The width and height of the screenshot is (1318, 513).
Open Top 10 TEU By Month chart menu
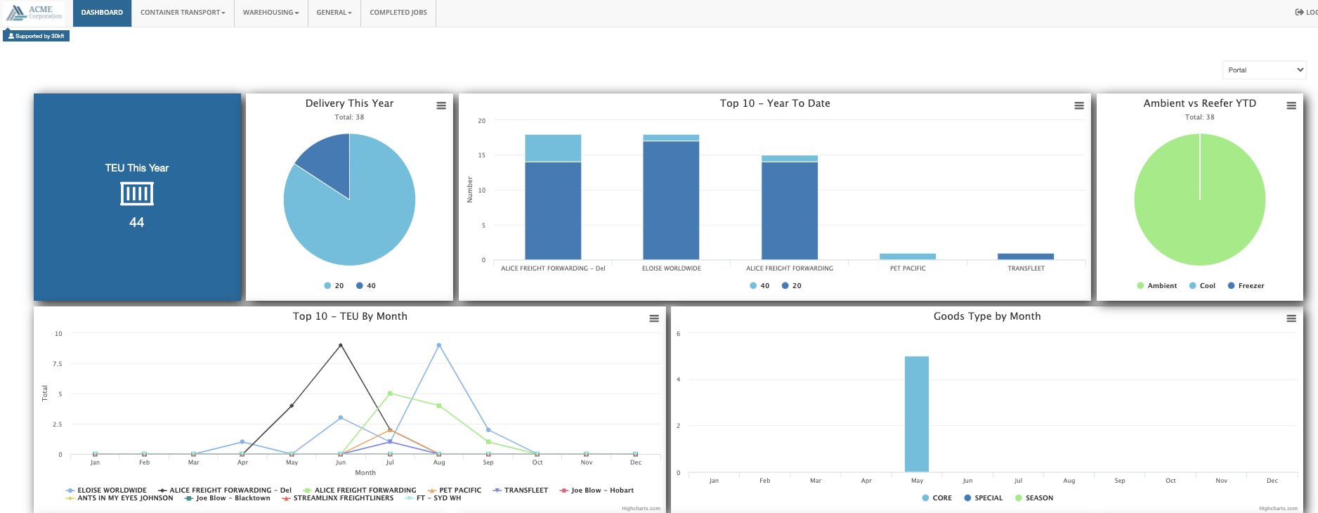pyautogui.click(x=654, y=319)
